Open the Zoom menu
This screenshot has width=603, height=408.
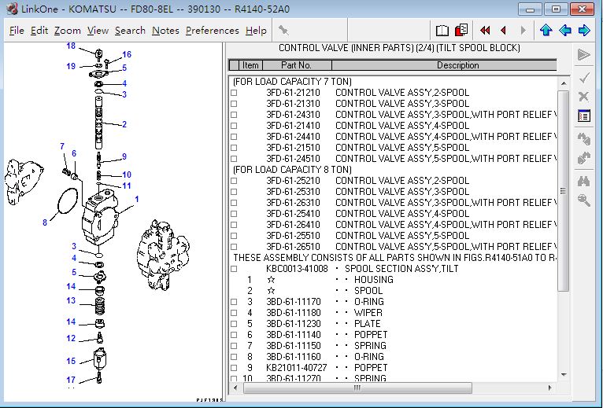click(x=68, y=31)
